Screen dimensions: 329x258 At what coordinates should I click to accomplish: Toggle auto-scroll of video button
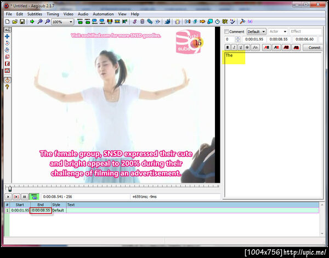[34, 197]
